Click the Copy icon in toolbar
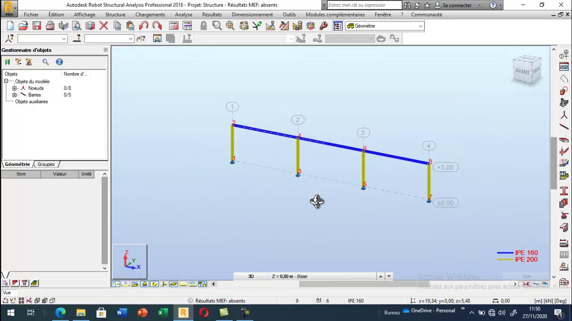Viewport: 572px width, 321px height. coord(117,26)
